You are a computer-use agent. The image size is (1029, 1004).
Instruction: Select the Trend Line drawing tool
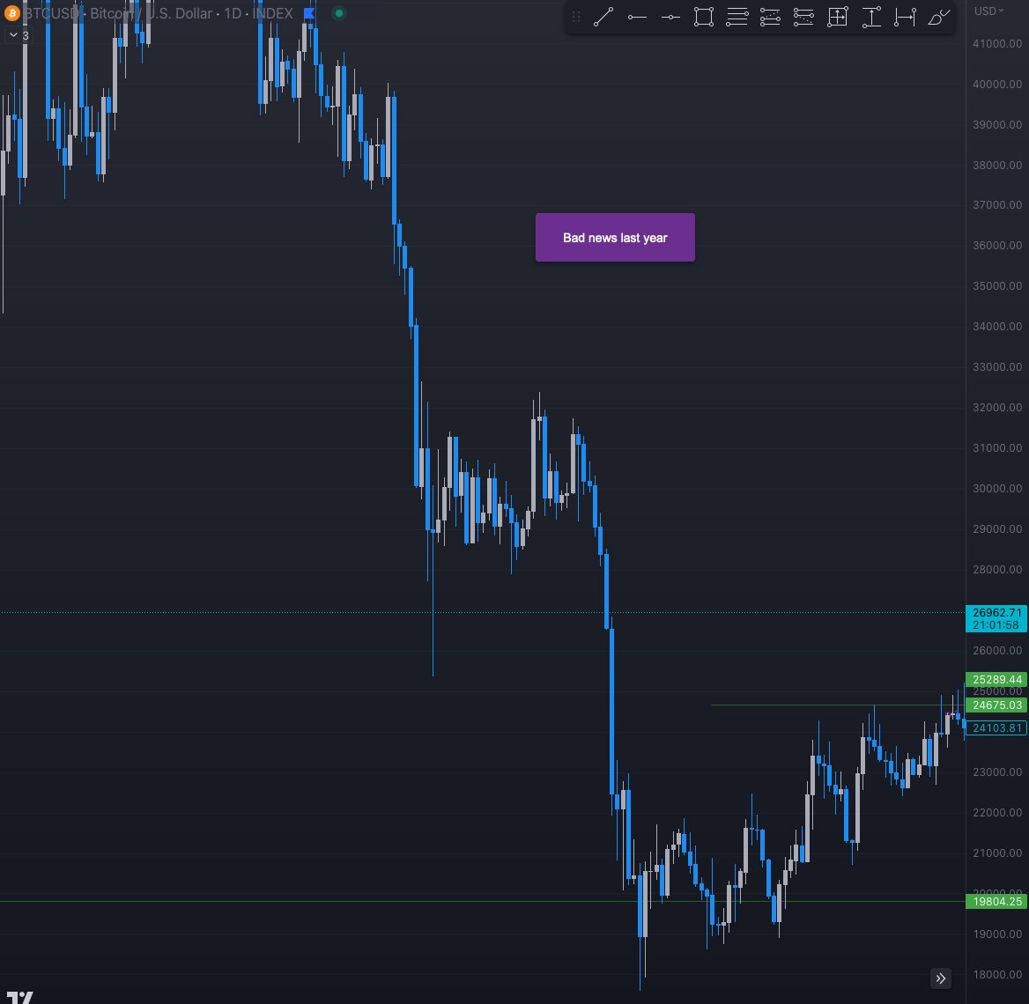(603, 17)
